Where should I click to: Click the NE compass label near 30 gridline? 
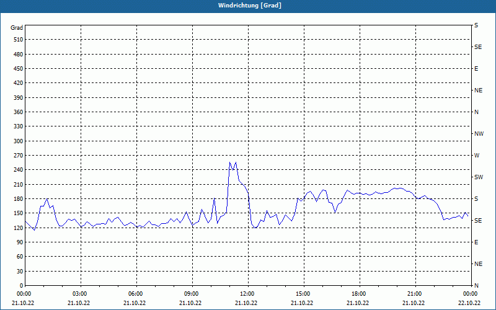click(478, 264)
